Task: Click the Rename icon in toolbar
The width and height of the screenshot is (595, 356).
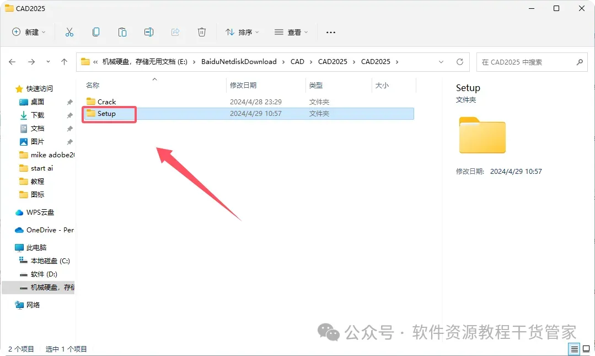Action: (149, 33)
